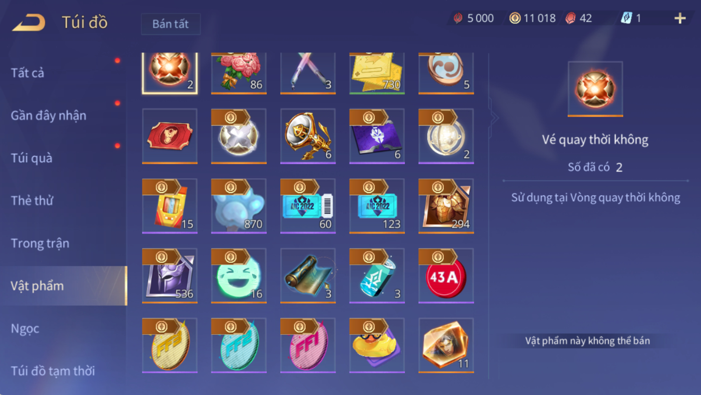Select the golden FF3 coin item
The image size is (701, 395).
(170, 345)
